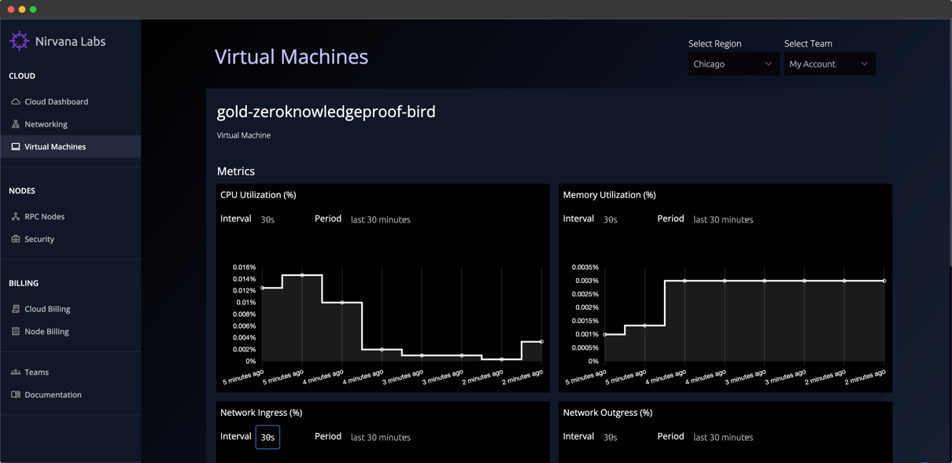Screen dimensions: 952x463
Task: Select the Security sidebar icon
Action: [17, 239]
